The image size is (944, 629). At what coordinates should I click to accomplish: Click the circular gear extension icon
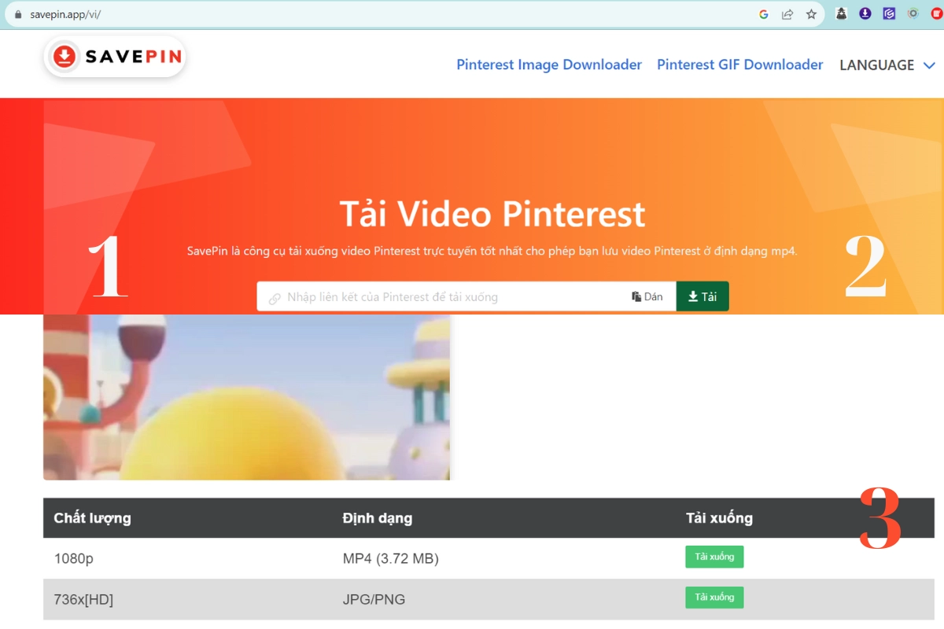click(x=913, y=13)
